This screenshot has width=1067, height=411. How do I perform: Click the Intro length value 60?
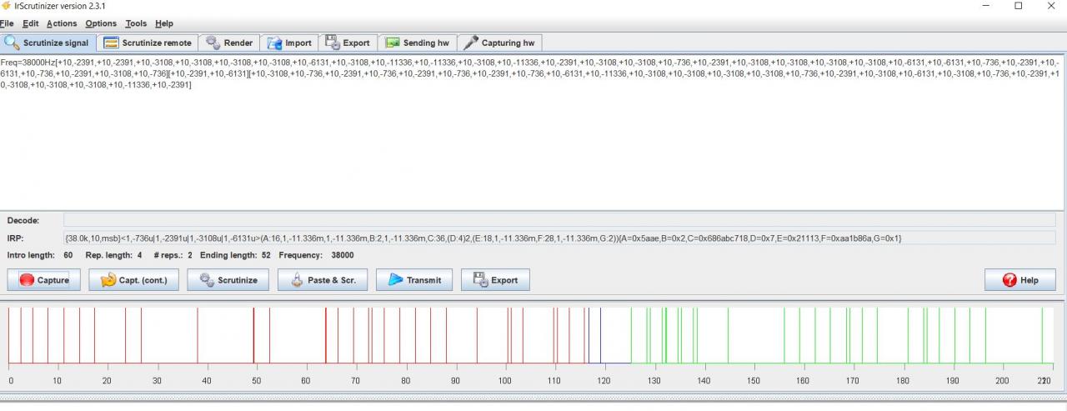click(68, 255)
